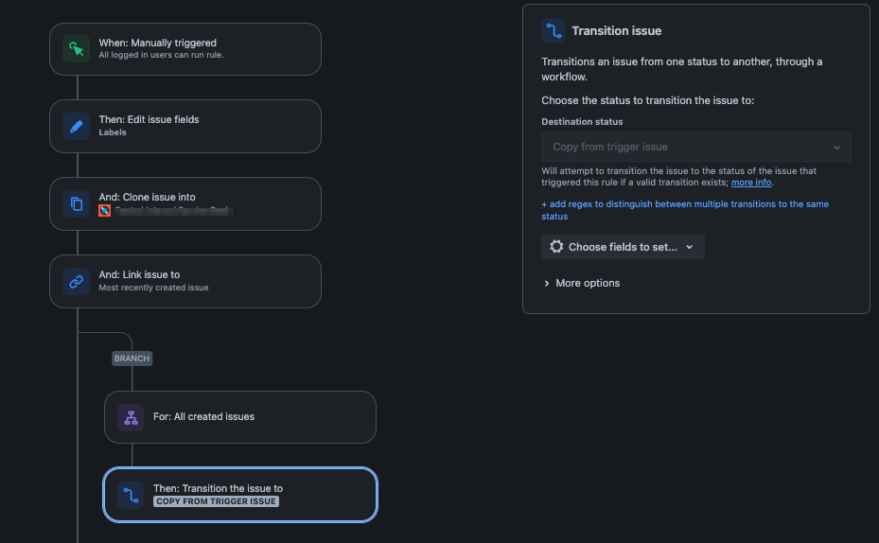Click the green manual trigger cursor icon
The image size is (879, 543).
click(77, 49)
